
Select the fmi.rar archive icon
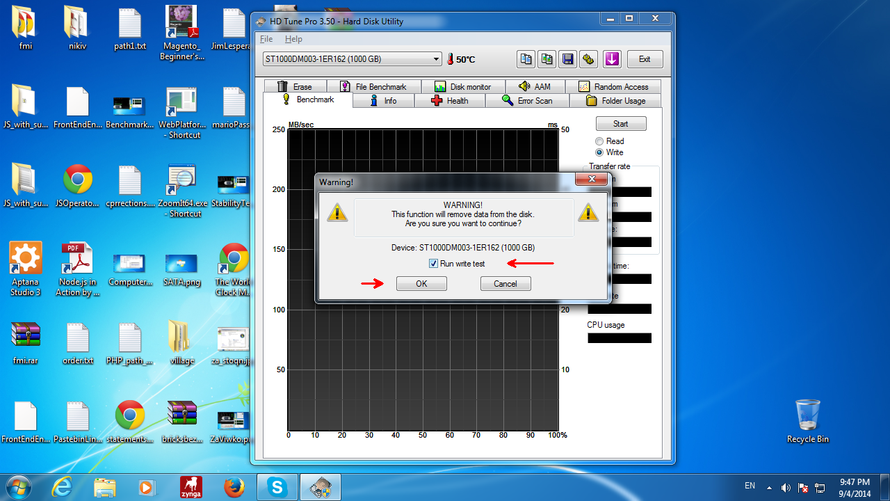(x=26, y=344)
